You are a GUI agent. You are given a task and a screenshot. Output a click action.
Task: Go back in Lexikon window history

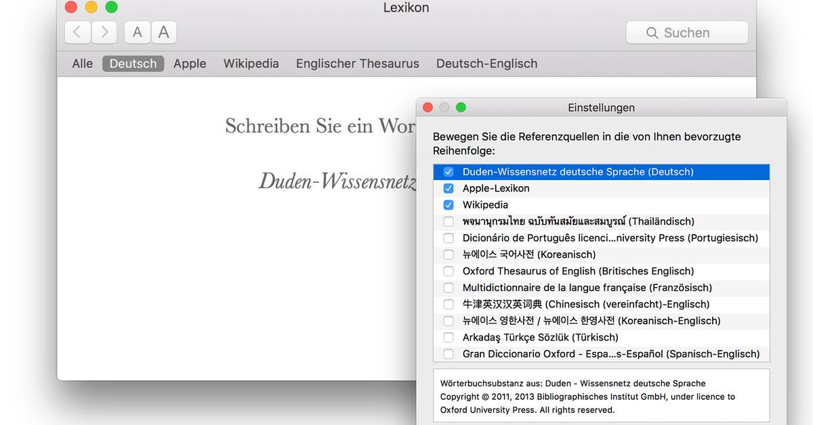78,32
